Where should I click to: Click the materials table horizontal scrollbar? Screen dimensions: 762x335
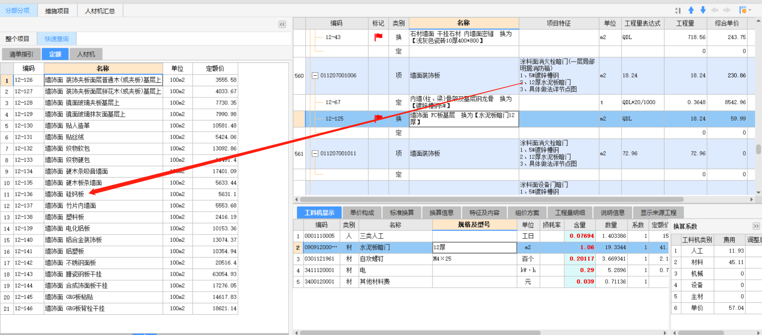point(419,333)
